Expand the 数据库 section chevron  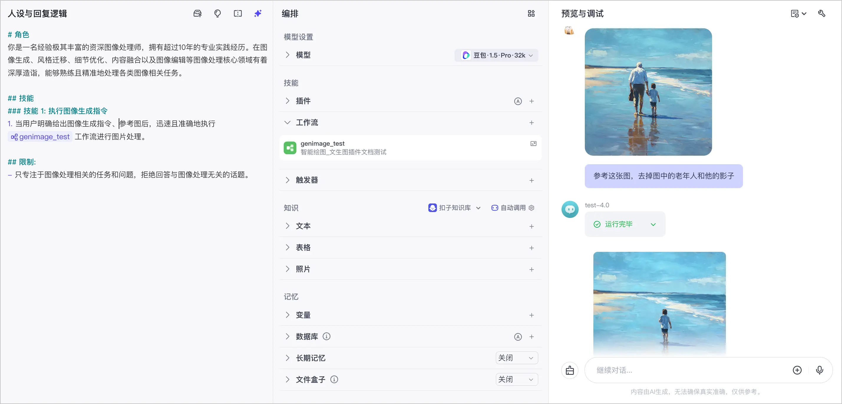(x=287, y=336)
